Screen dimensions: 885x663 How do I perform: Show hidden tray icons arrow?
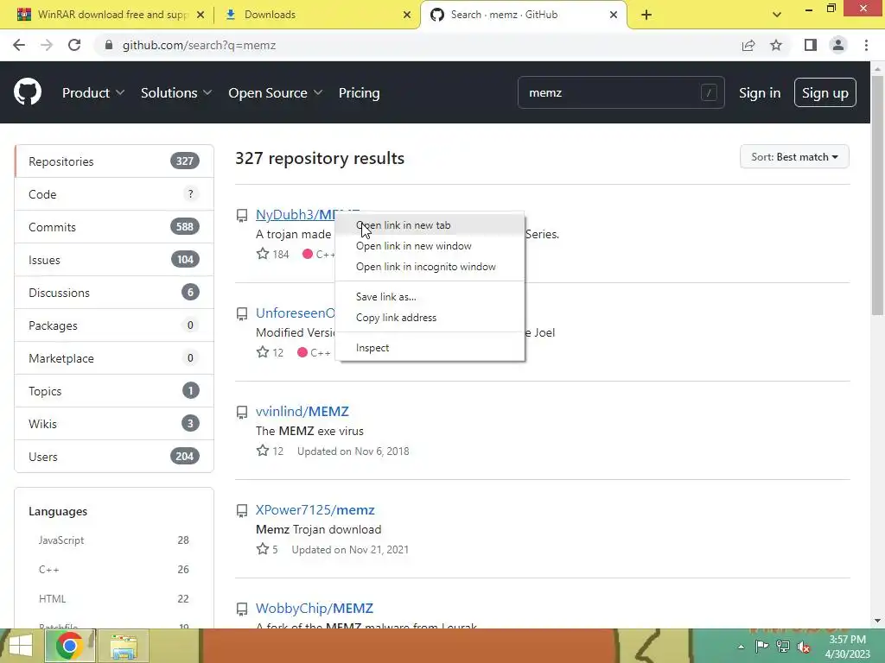click(741, 647)
